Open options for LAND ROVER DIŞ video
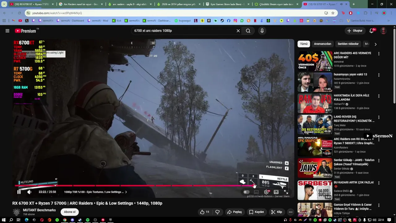The height and width of the screenshot is (223, 396). pyautogui.click(x=379, y=117)
